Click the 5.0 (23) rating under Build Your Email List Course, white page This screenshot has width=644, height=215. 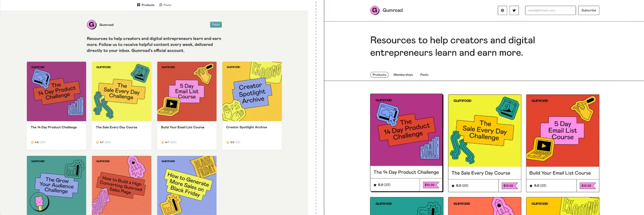pyautogui.click(x=538, y=186)
